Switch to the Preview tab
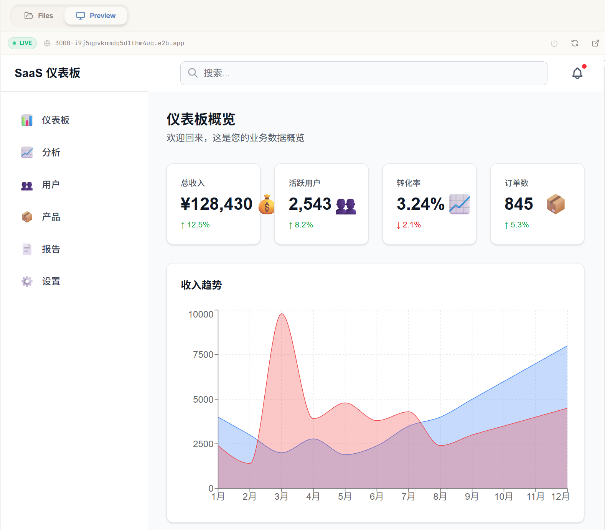The width and height of the screenshot is (605, 530). pyautogui.click(x=96, y=16)
